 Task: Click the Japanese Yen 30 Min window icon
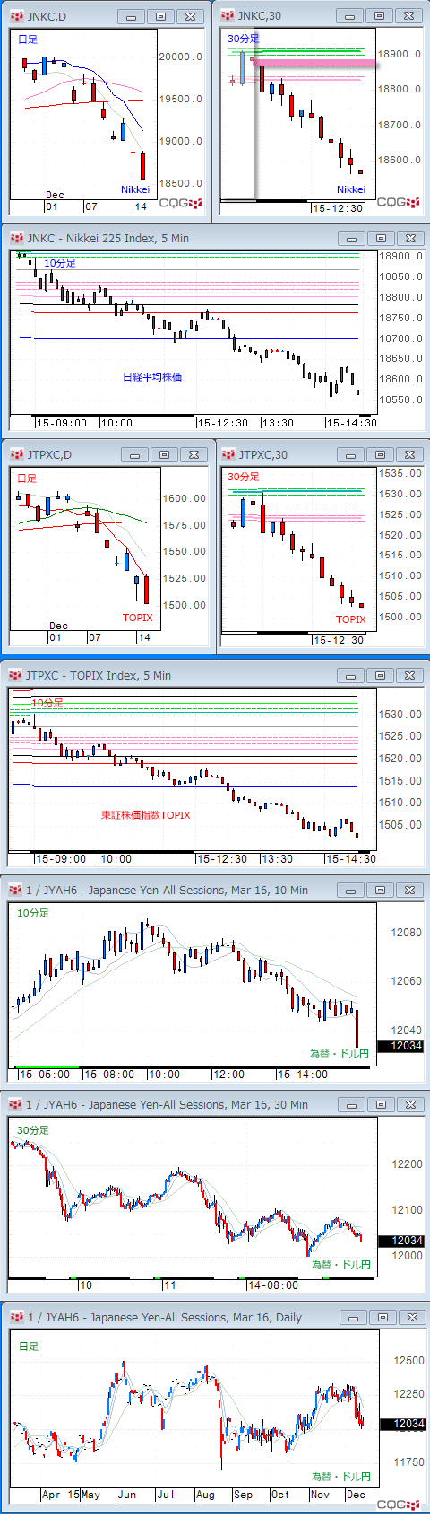coord(15,1104)
